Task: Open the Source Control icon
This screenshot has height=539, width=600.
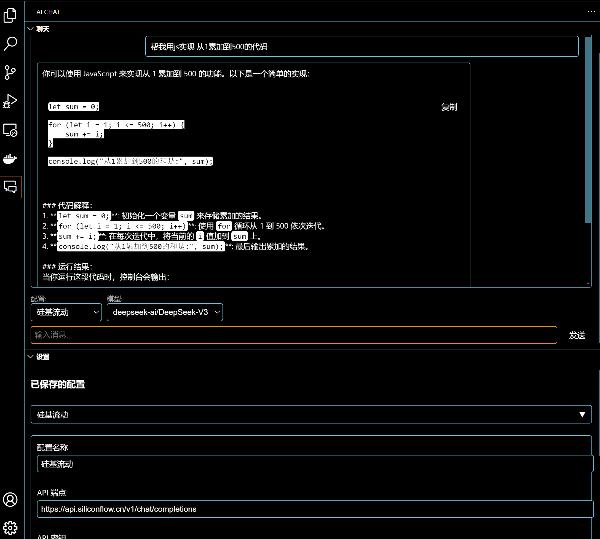Action: coord(10,73)
